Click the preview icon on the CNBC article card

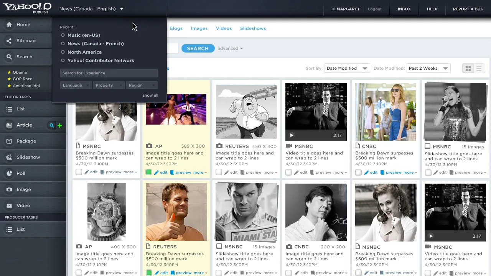click(x=382, y=172)
